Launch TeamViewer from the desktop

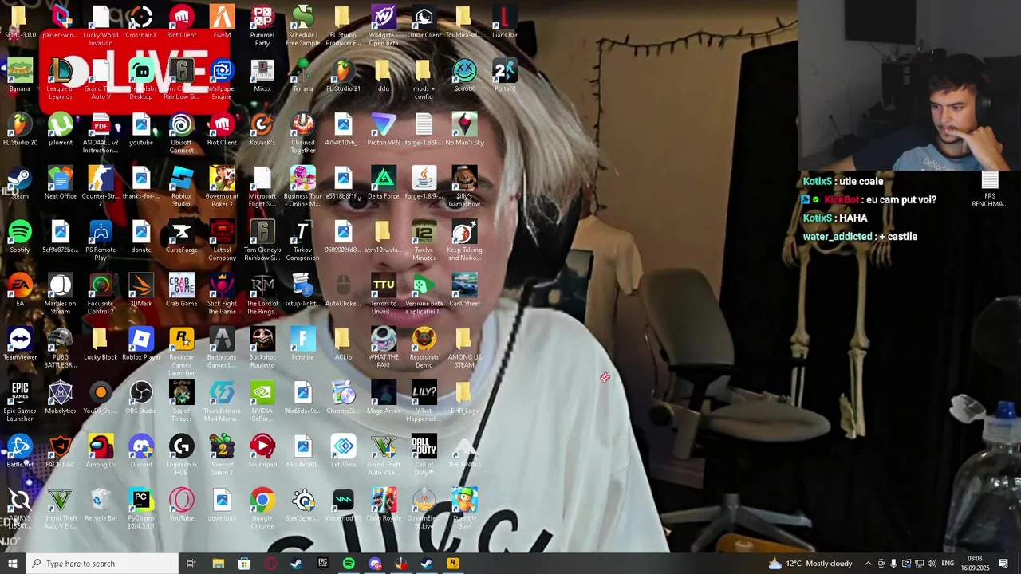coord(20,344)
